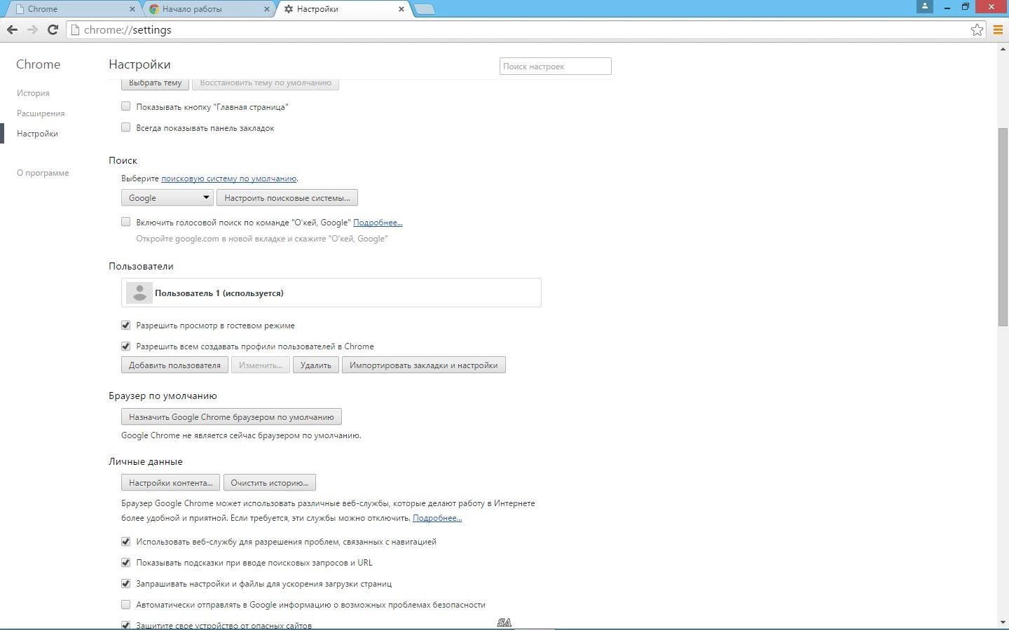Uncheck Разрешить просмотр в гостевом режиме
1009x630 pixels.
[x=126, y=325]
